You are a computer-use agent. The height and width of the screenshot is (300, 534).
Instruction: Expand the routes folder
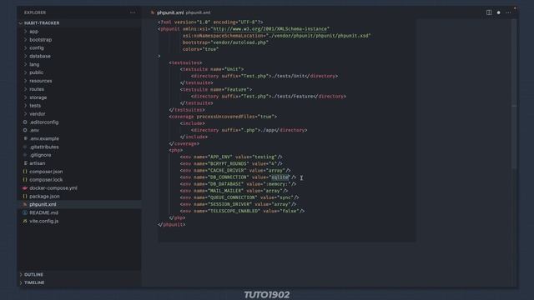pyautogui.click(x=25, y=89)
